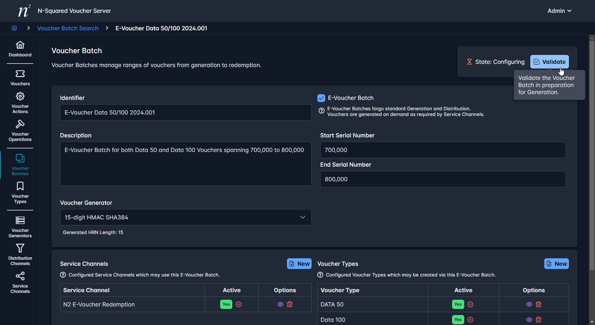Open the Admin user menu
Screen dimensions: 595x325
(559, 11)
